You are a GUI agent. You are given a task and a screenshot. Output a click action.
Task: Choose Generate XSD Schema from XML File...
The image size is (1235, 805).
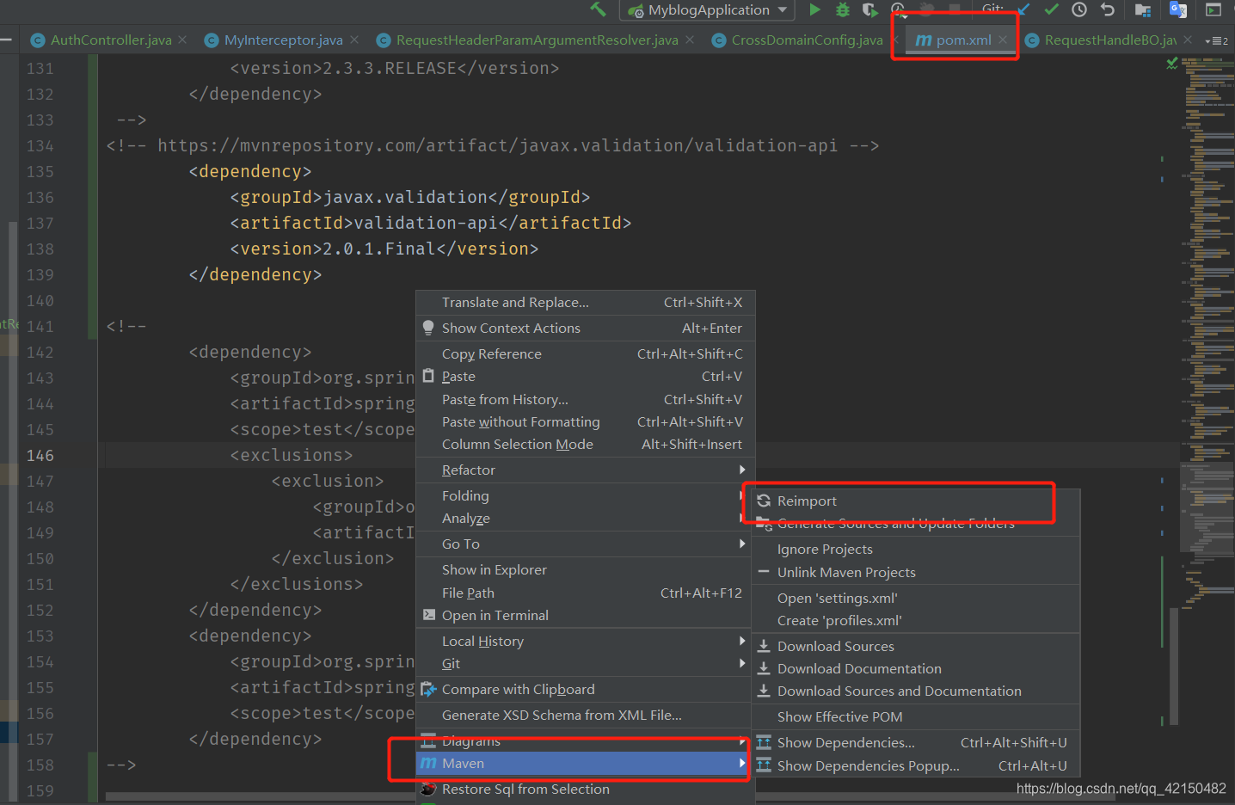[585, 716]
